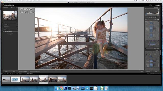Click the Previous button
Viewport: 163px width, 91px height.
pos(148,71)
